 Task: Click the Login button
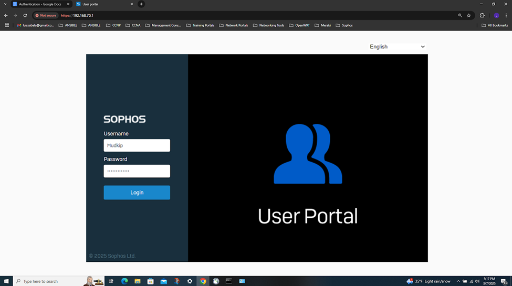click(137, 192)
